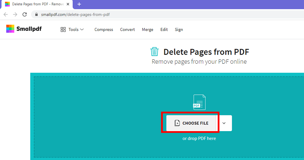This screenshot has height=160, width=304.
Task: Click the 'or drop PDF here' text
Action: pyautogui.click(x=199, y=138)
